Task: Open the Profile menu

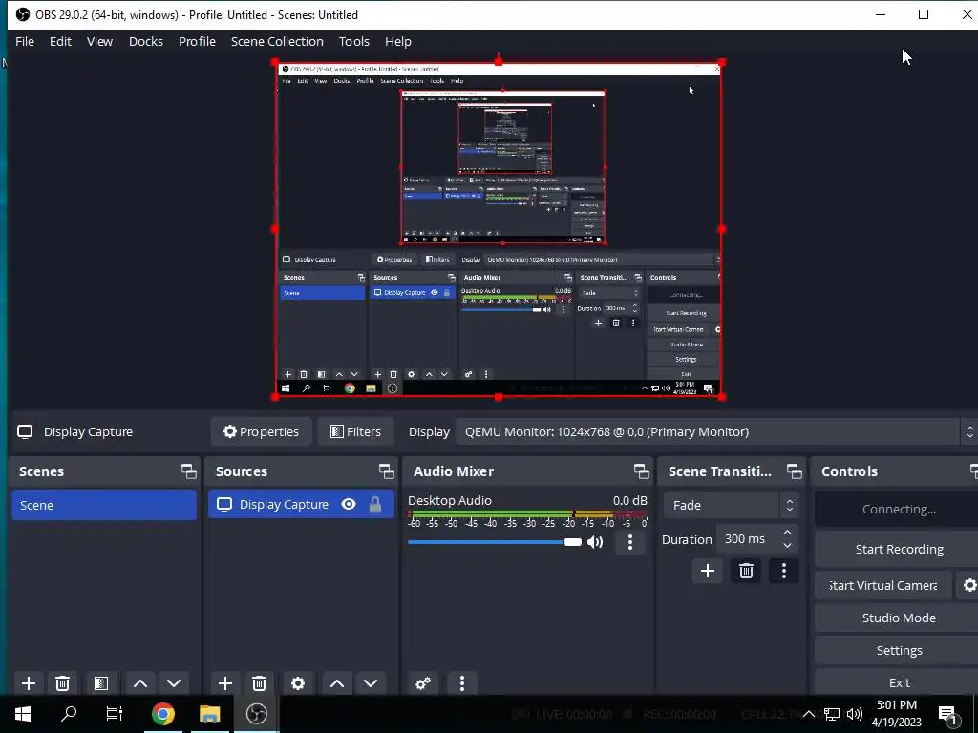Action: pos(197,41)
